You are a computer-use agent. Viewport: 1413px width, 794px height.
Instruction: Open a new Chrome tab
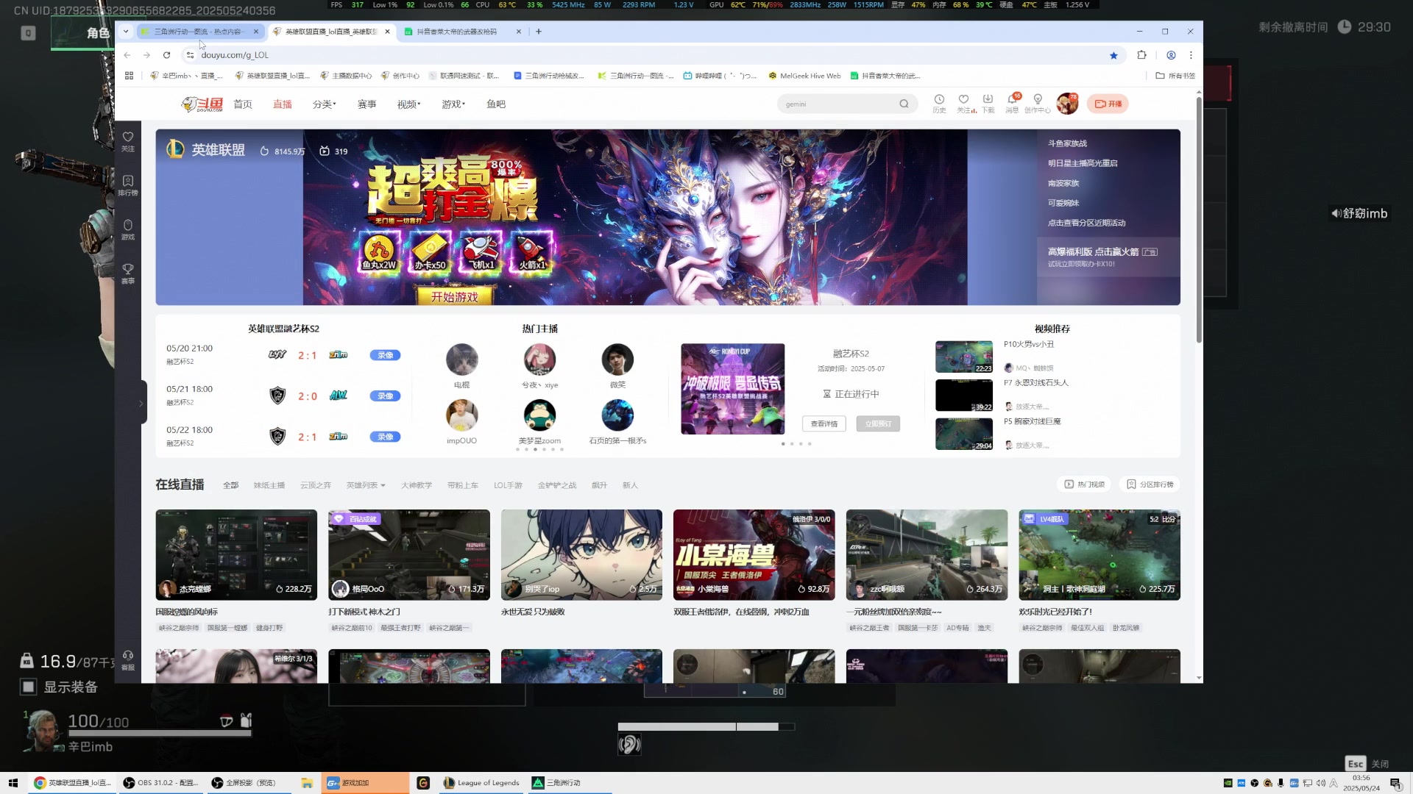coord(539,32)
